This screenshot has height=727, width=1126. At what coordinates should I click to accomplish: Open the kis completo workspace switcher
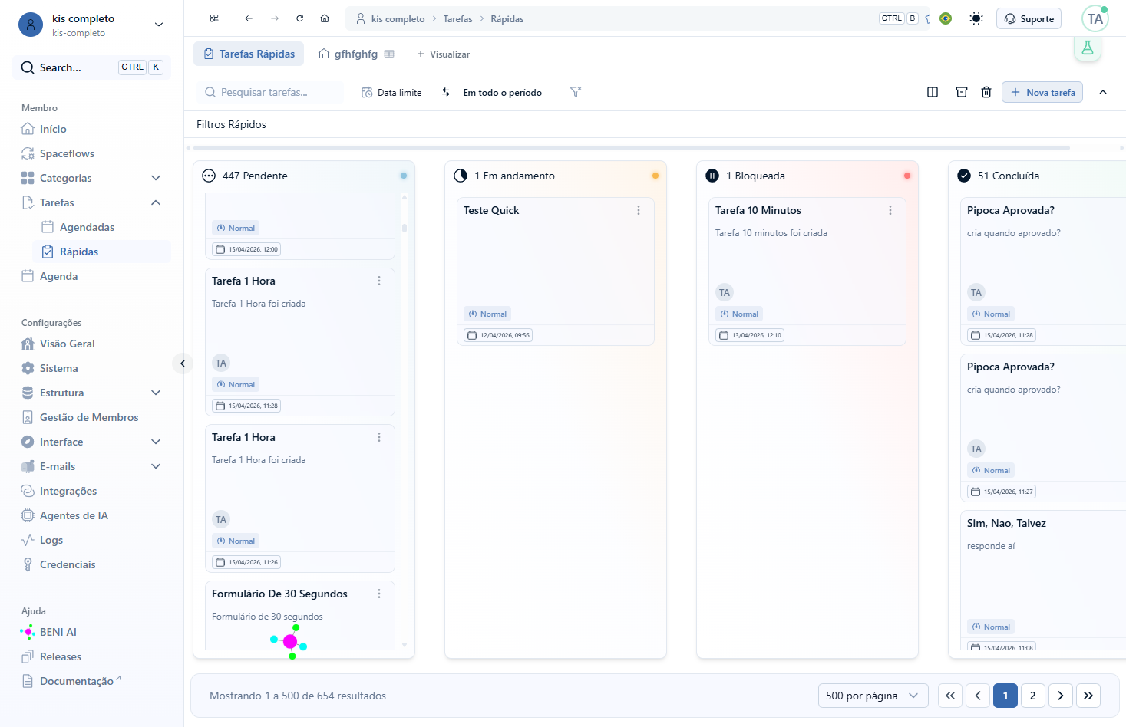point(92,25)
